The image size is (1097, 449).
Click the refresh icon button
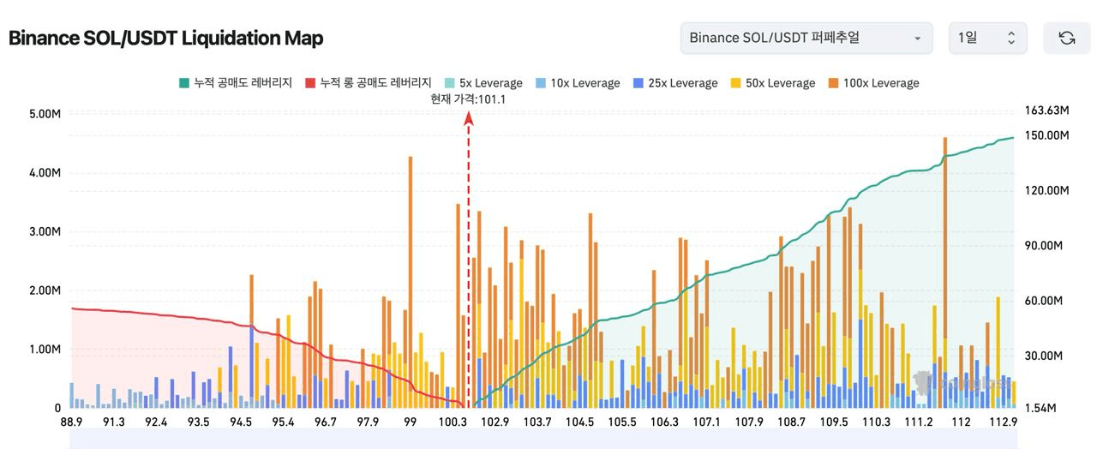(1066, 38)
